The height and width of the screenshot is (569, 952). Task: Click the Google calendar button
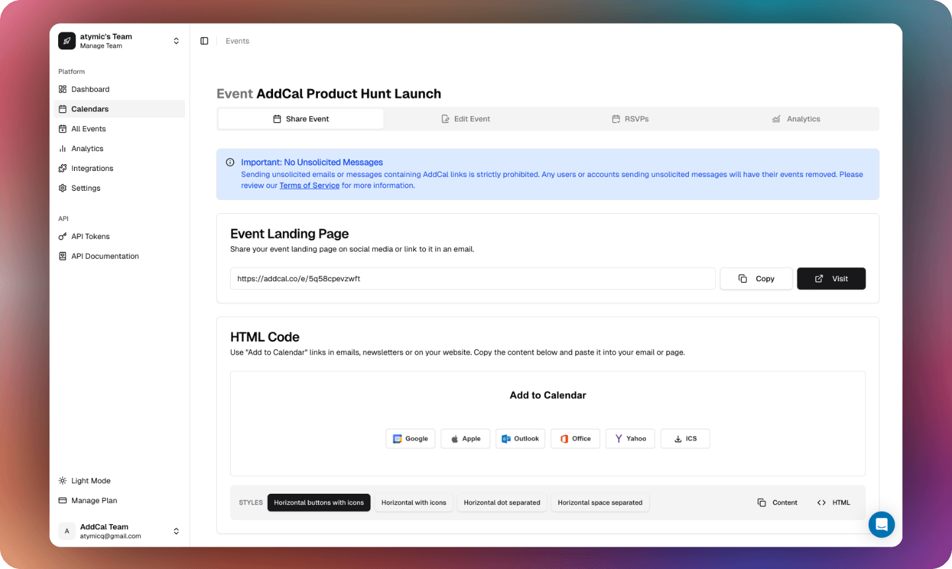click(x=411, y=438)
